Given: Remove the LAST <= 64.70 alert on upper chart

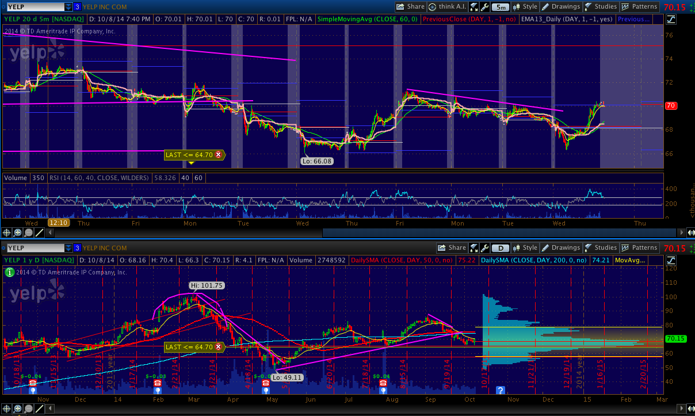Looking at the screenshot, I should (x=218, y=155).
